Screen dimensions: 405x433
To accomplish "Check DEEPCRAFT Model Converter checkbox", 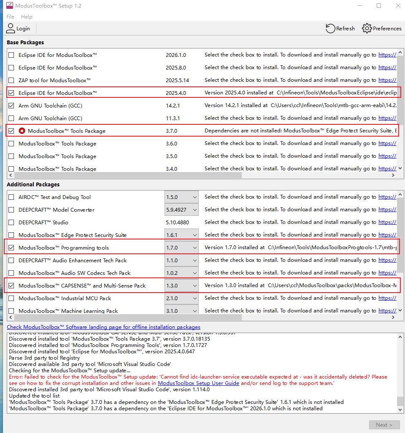I will (11, 210).
